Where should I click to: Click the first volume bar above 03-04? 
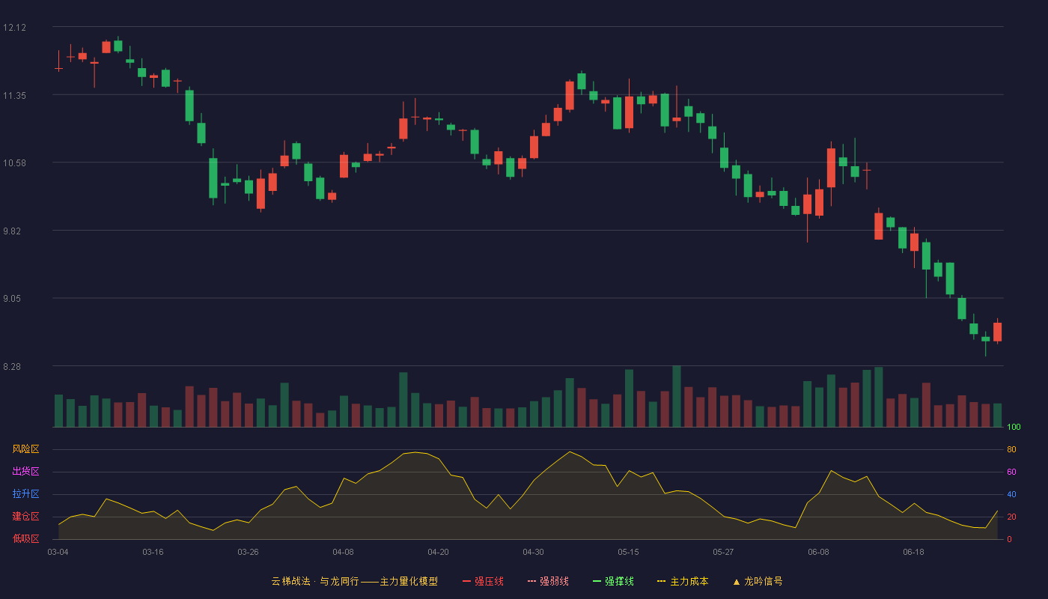tap(58, 410)
